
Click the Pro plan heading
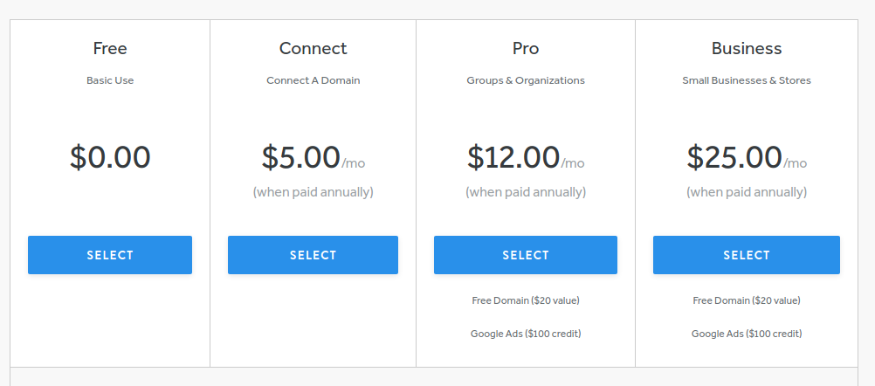(526, 48)
